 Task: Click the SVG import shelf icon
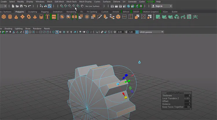(54, 17)
